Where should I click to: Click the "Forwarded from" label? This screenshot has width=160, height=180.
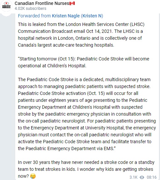34,16
